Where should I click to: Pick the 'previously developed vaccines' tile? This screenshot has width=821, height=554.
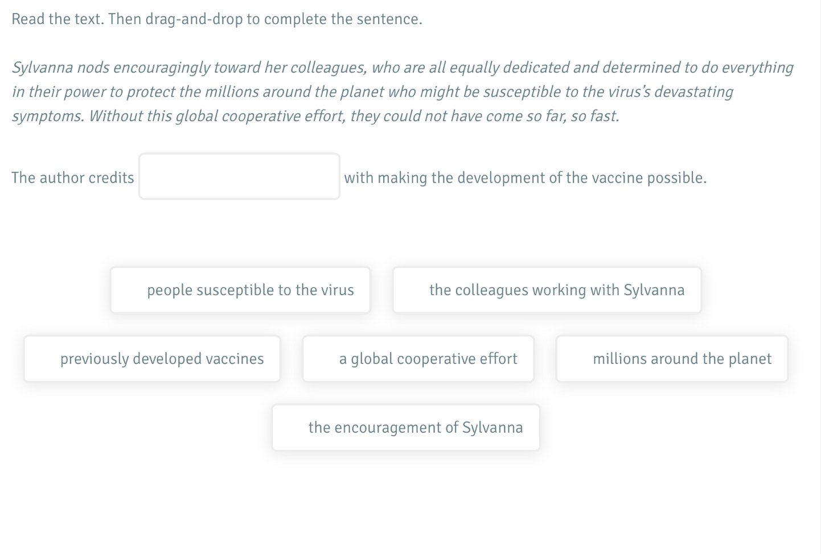tap(152, 359)
